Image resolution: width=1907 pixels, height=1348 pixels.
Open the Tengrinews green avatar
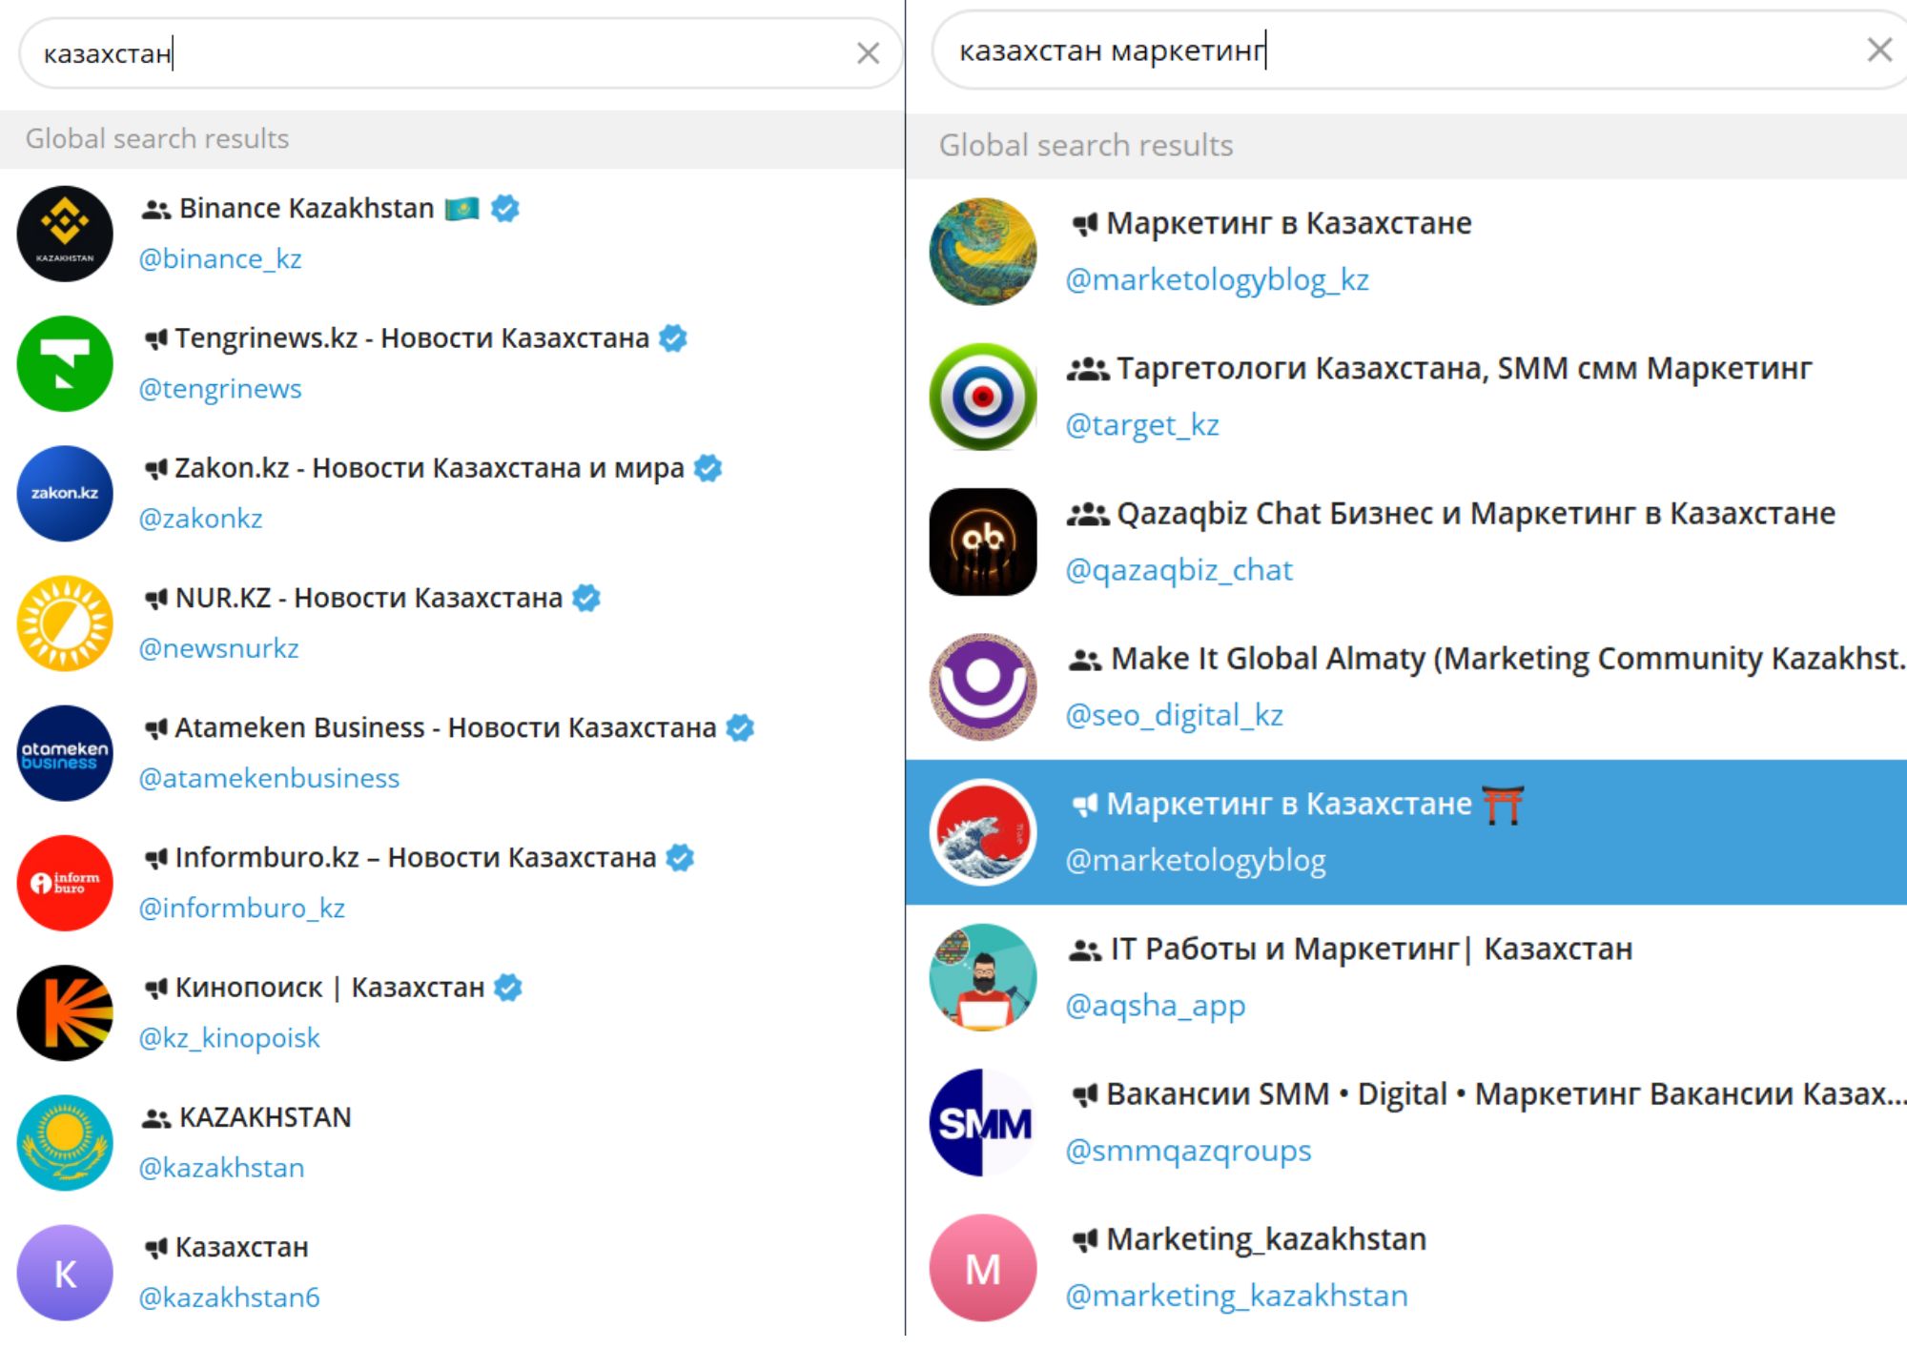click(65, 363)
